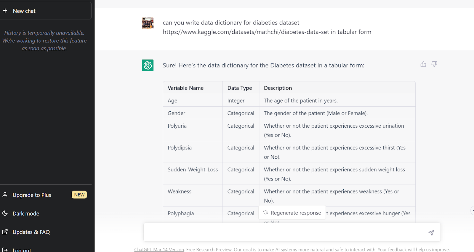Screen dimensions: 474x252
Task: Click the external-link icon for Updates & FAQ
Action: coord(5,232)
